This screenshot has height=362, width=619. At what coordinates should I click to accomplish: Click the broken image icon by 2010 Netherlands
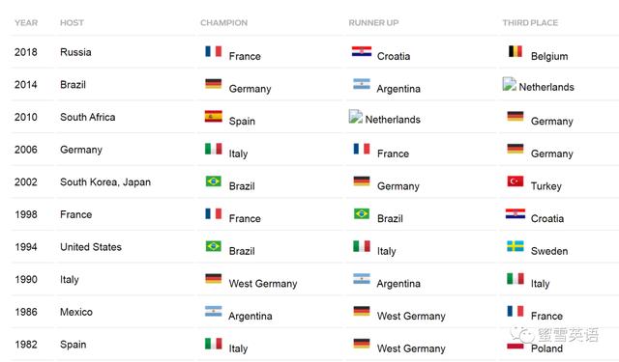(356, 117)
